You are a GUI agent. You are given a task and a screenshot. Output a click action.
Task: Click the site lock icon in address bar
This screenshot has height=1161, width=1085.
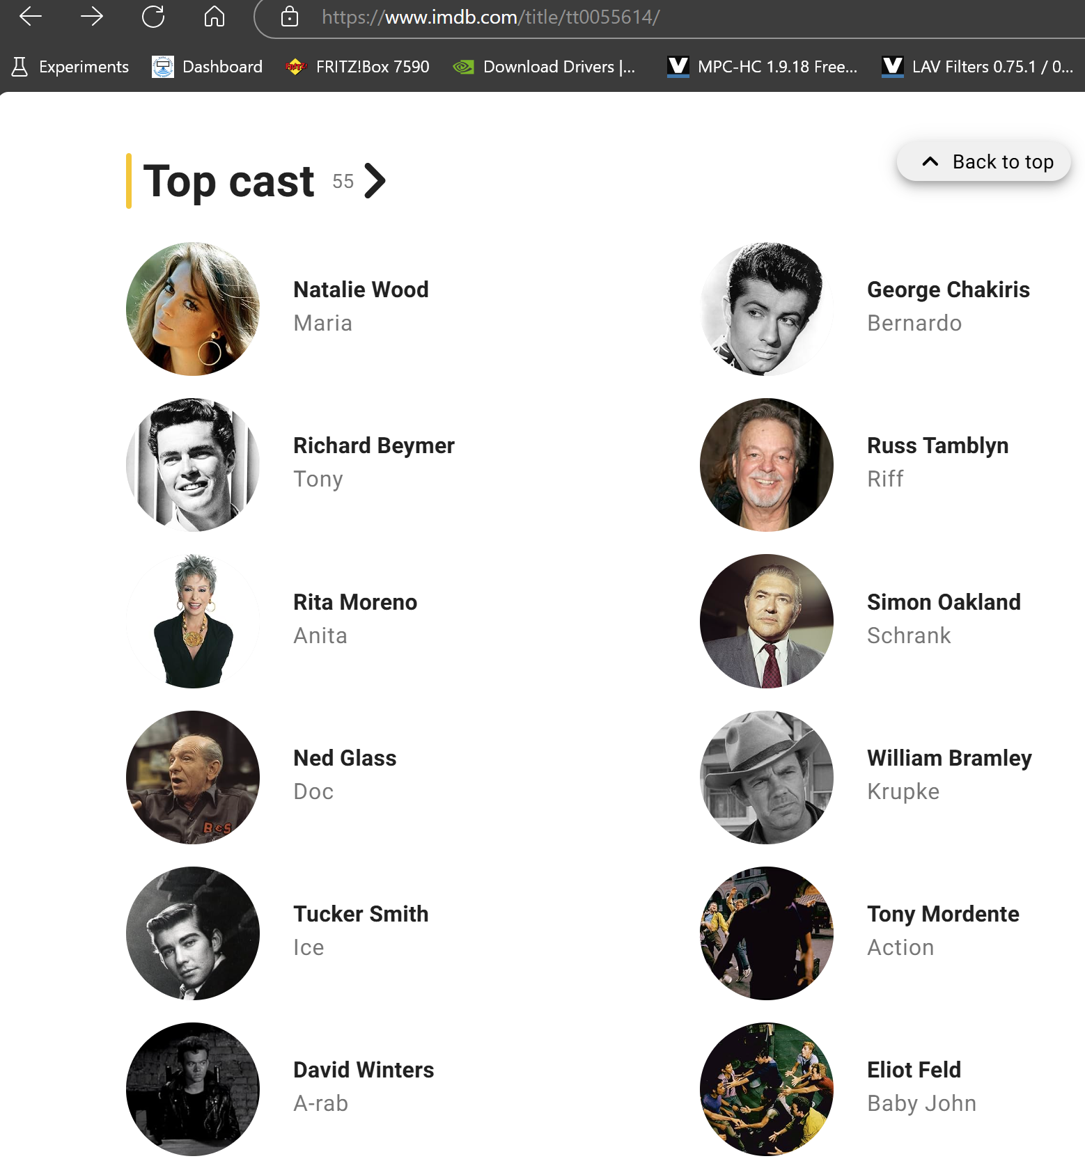[x=290, y=17]
